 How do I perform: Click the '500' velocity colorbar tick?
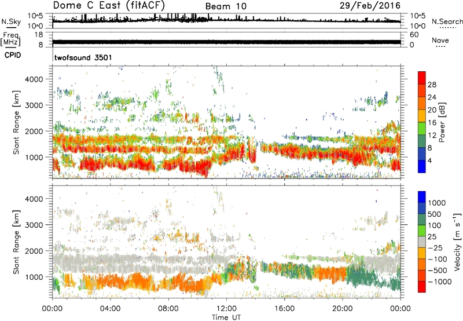435,214
